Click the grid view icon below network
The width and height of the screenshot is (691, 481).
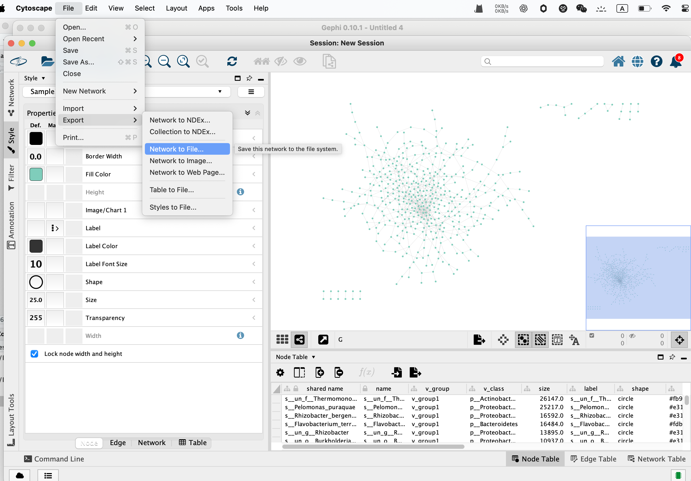point(282,339)
